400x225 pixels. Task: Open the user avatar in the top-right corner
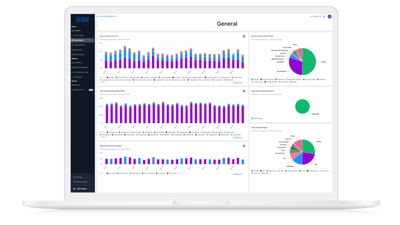(329, 17)
